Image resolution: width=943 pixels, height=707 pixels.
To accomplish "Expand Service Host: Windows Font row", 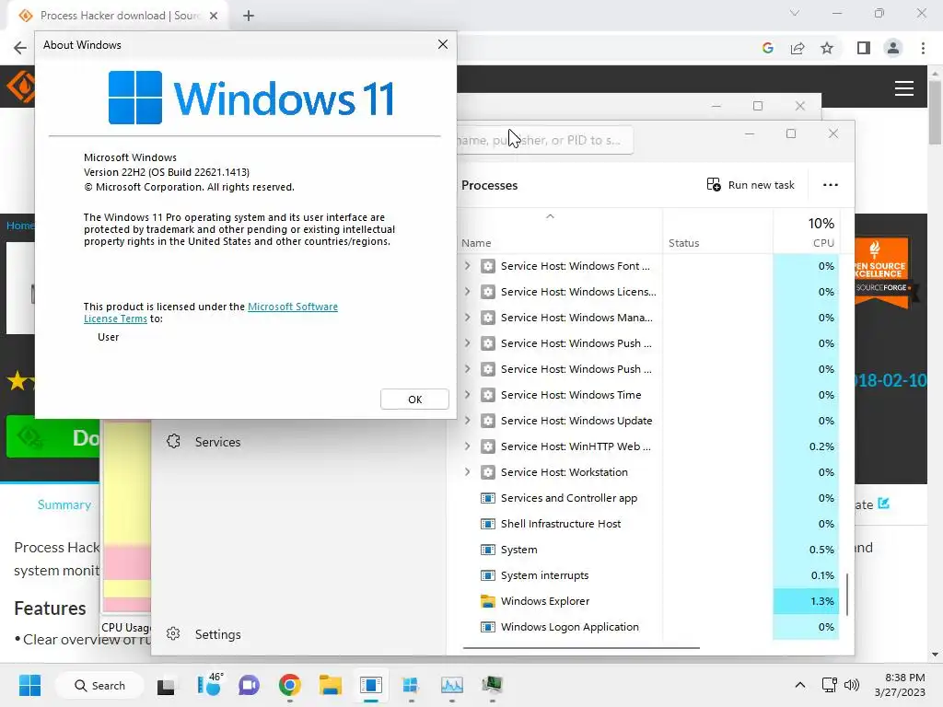I will [467, 266].
